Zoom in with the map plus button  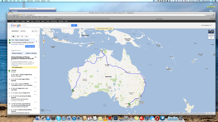(x=44, y=37)
